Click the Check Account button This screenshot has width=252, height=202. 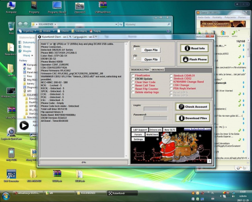pyautogui.click(x=193, y=107)
